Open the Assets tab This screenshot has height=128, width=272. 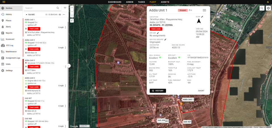165,2
